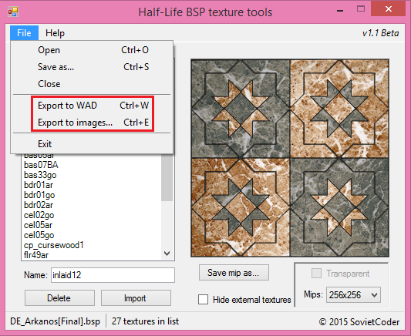Close the BSP texture tools window
Screen dimensions: 411x336
click(389, 9)
